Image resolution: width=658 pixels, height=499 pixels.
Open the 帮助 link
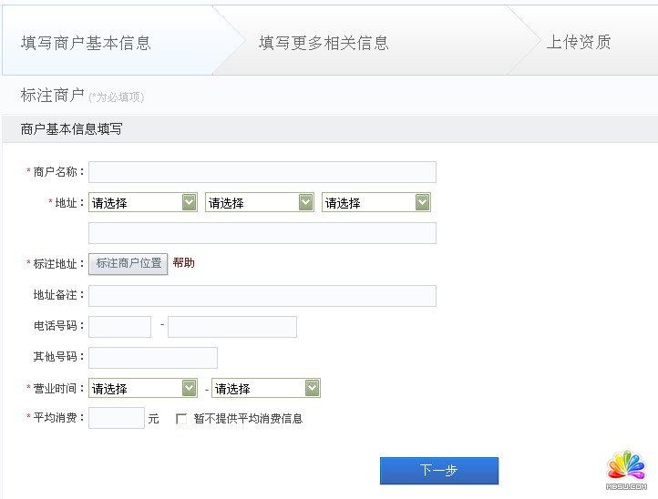[183, 263]
